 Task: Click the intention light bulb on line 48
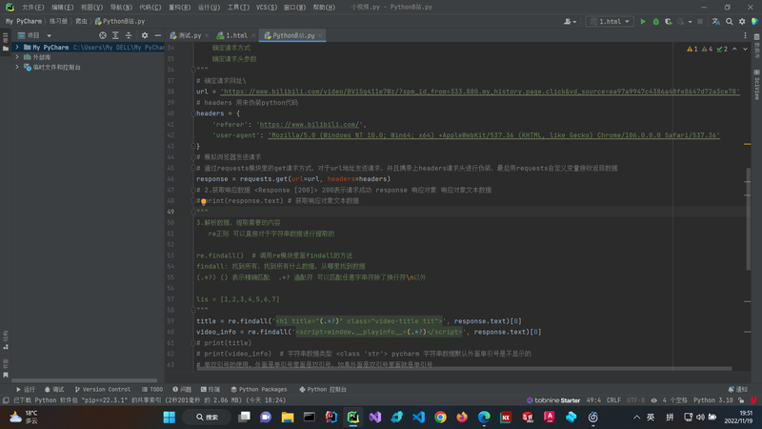click(x=204, y=201)
